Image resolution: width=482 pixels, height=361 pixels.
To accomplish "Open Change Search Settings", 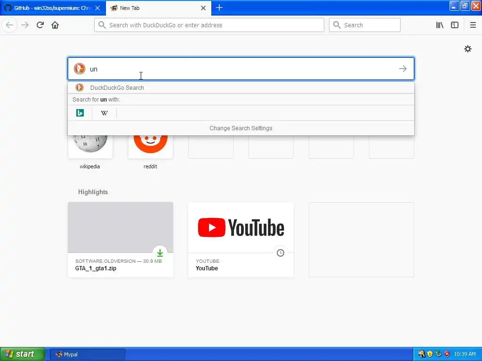I will 241,128.
